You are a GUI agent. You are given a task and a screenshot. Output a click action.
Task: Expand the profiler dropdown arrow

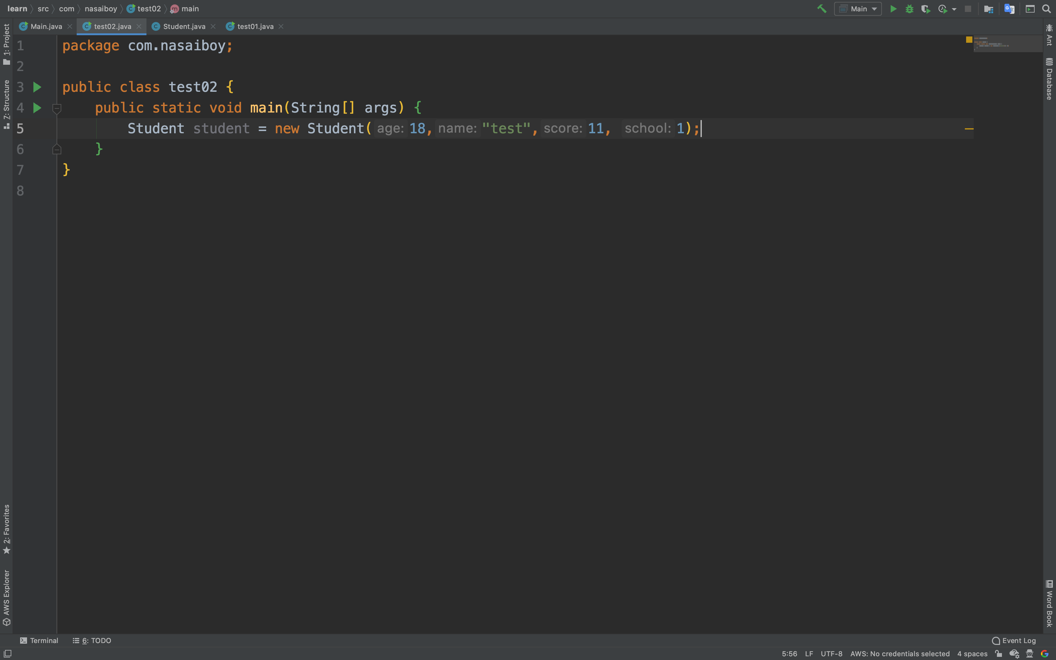[954, 8]
